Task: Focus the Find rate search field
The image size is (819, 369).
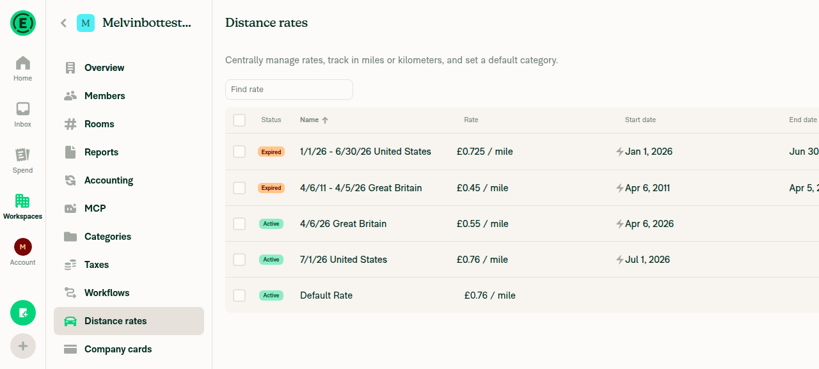Action: 289,90
